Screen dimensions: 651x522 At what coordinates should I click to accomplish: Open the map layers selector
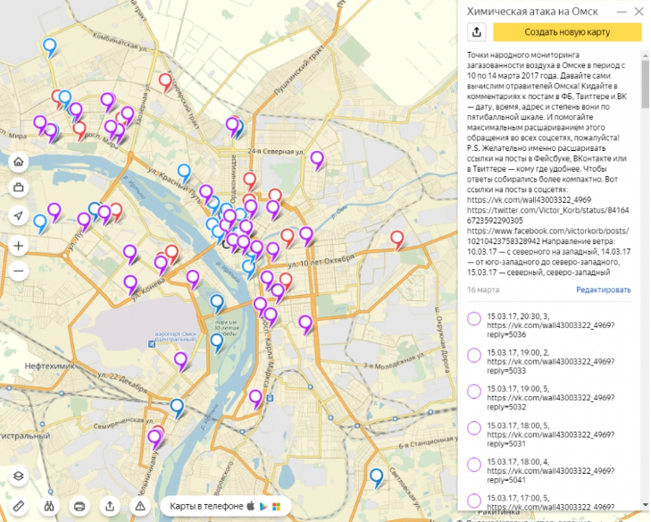point(19,476)
